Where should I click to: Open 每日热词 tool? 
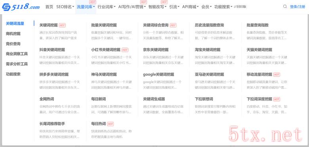coord(99,124)
